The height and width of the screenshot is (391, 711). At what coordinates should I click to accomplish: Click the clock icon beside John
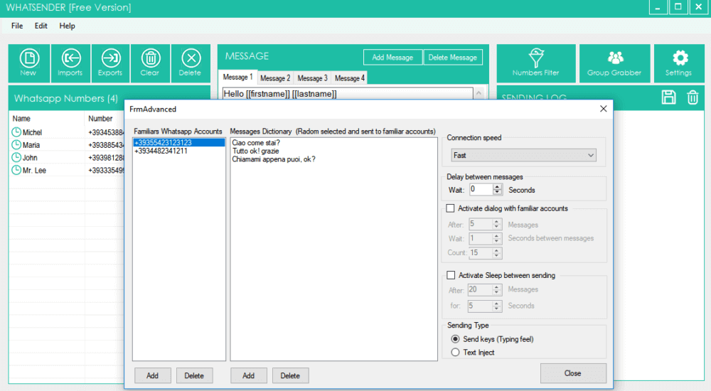[16, 157]
